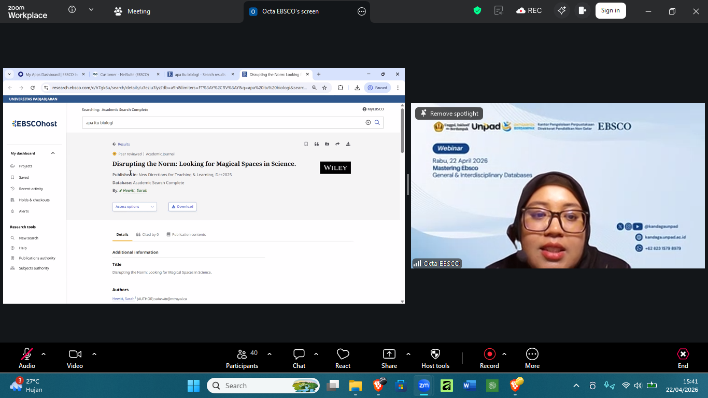Open the More options in Zoom toolbar
The image size is (708, 398).
tap(532, 358)
